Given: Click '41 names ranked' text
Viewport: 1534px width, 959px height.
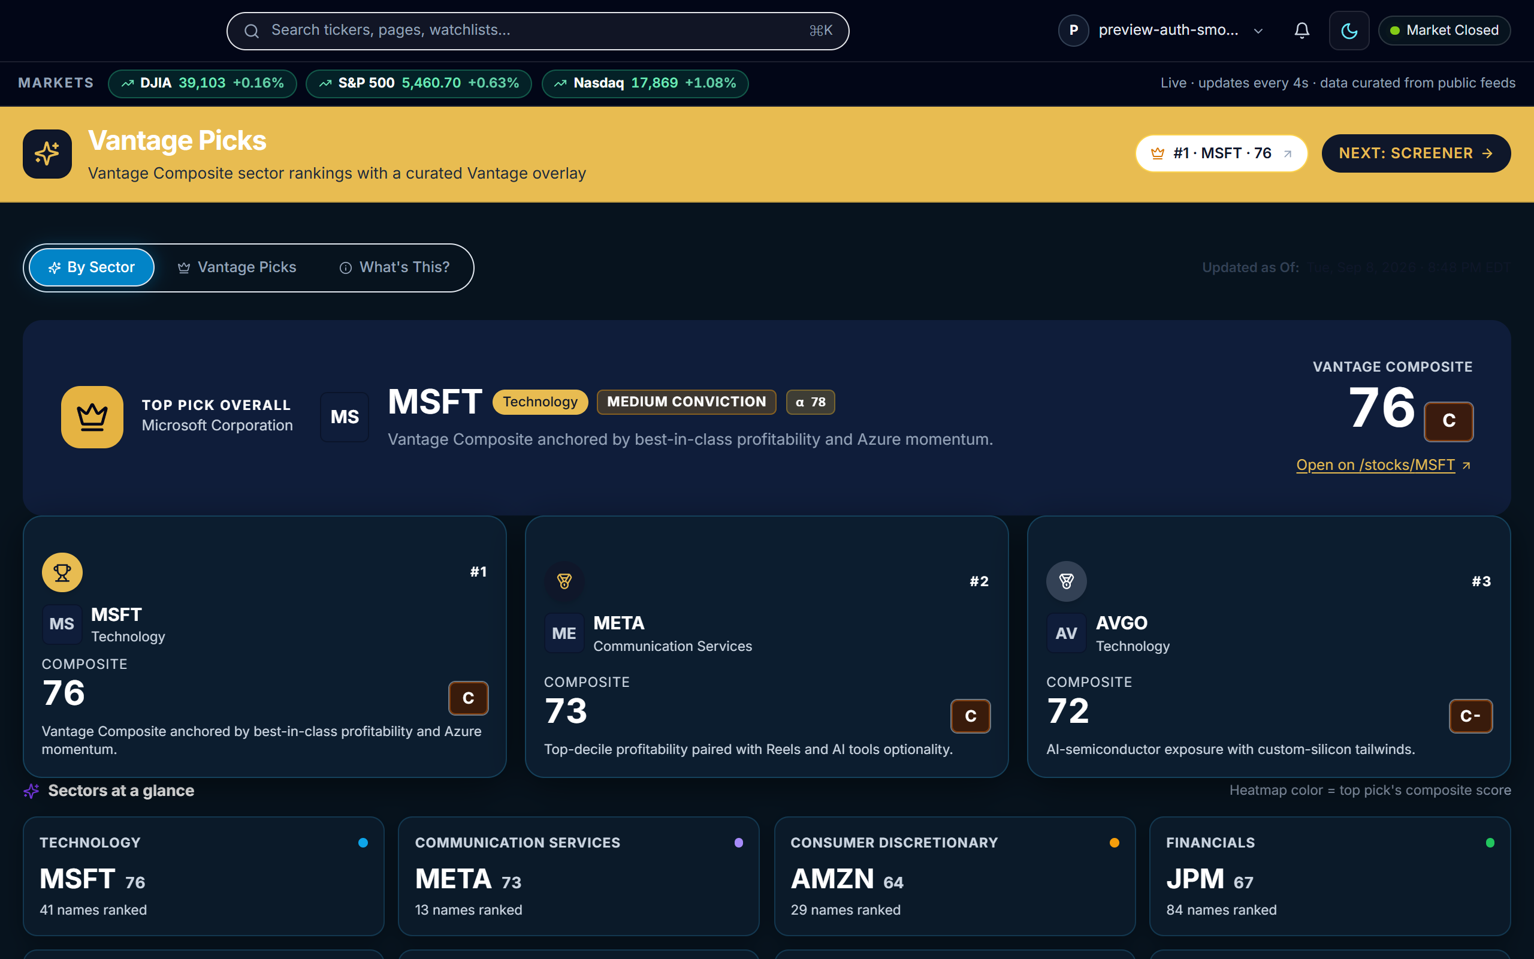Looking at the screenshot, I should [x=93, y=910].
